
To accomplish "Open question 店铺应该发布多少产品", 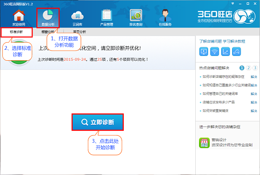I will 218,102.
